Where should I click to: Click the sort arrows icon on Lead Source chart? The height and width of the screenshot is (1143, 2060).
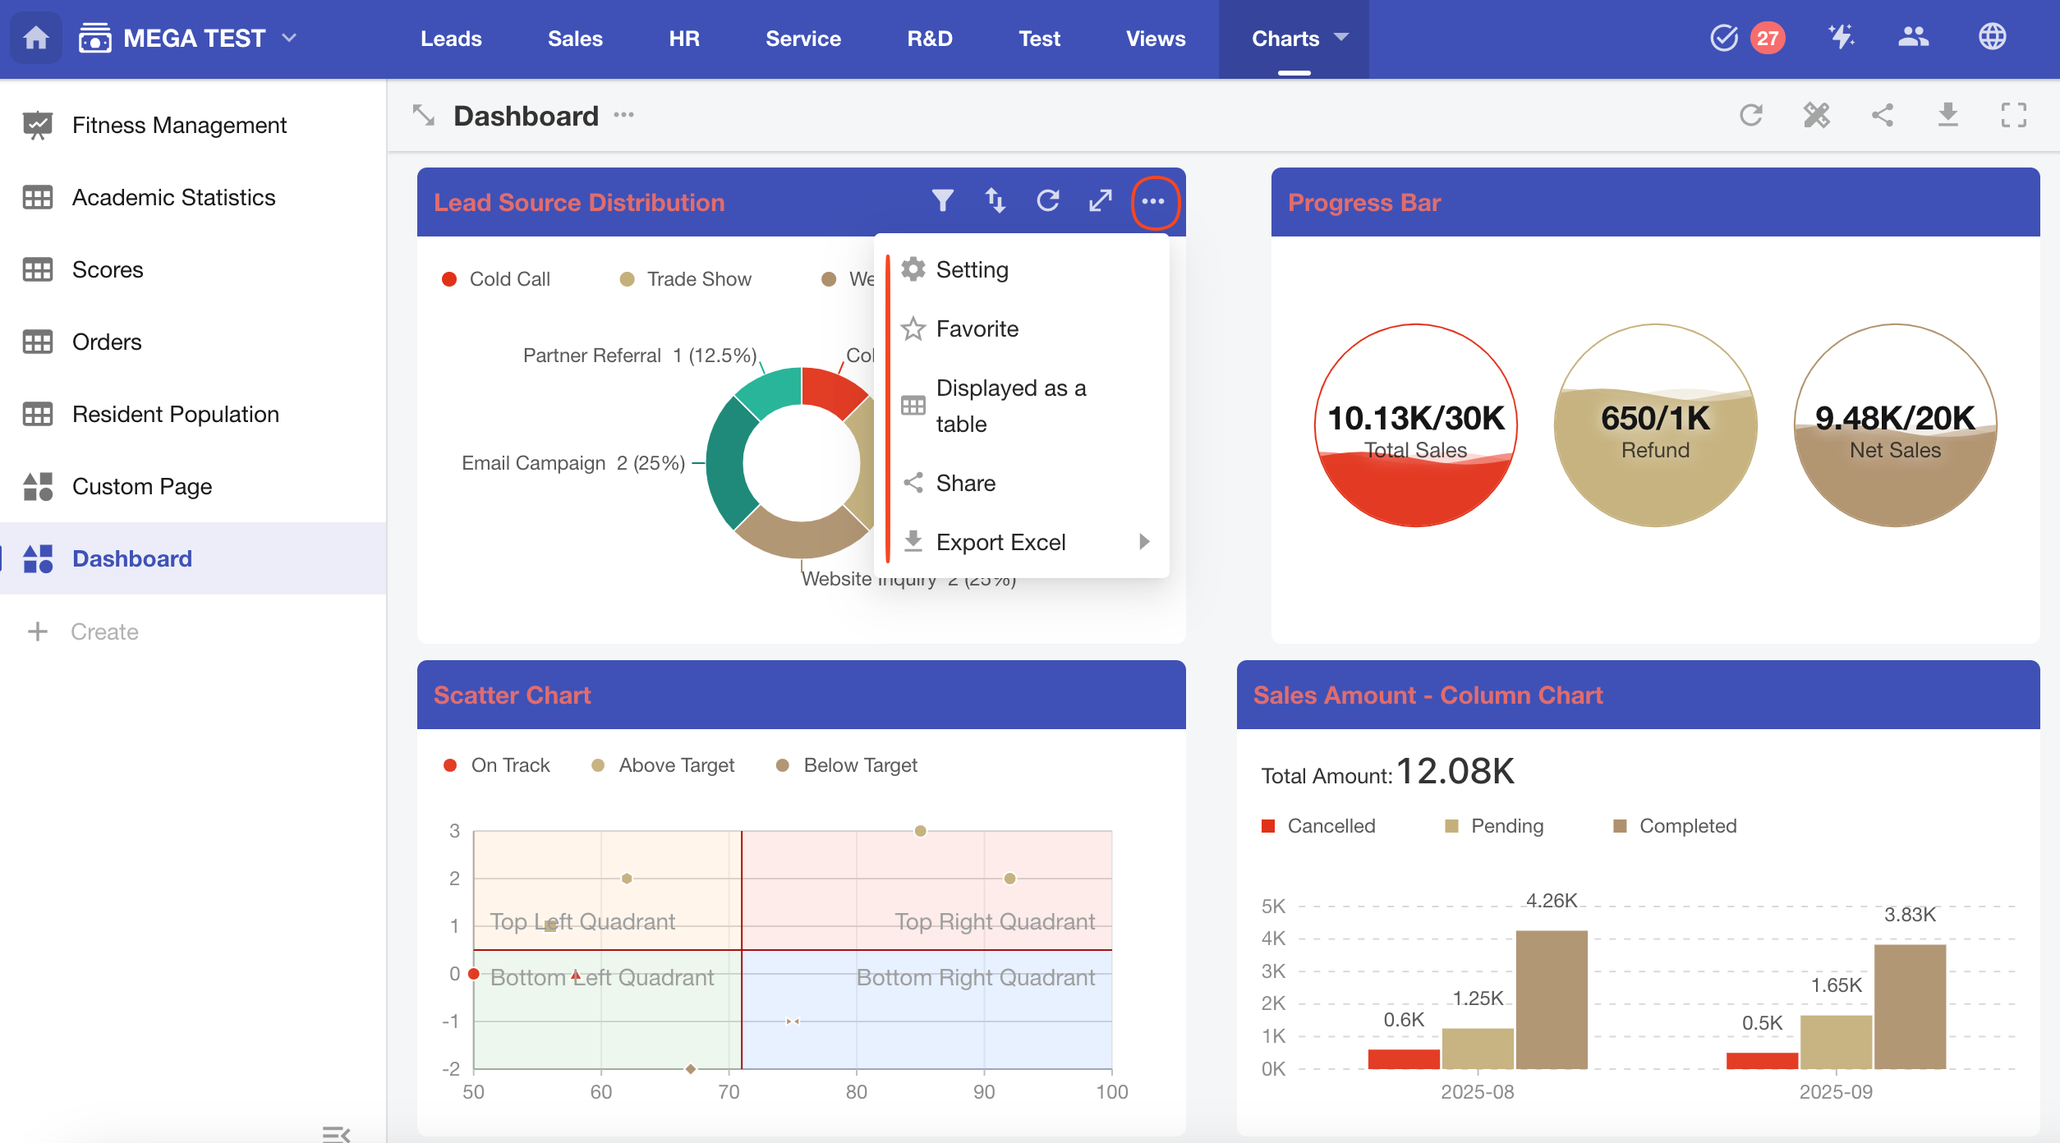[996, 200]
